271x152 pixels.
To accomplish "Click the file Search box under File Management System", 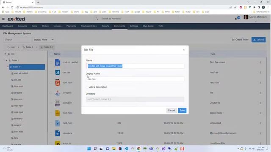I will 17,40.
